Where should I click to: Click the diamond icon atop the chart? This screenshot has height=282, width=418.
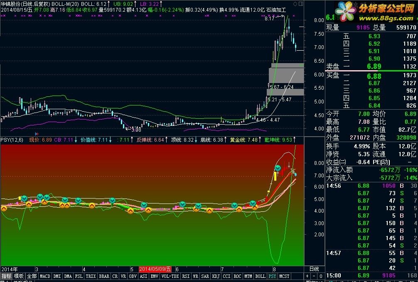[x=295, y=4]
